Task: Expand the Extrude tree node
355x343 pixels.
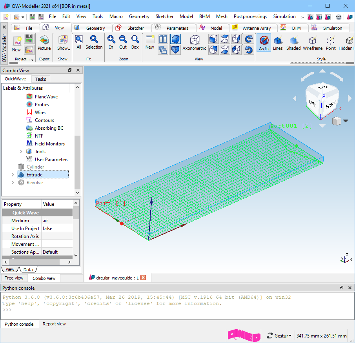Action: coord(13,175)
